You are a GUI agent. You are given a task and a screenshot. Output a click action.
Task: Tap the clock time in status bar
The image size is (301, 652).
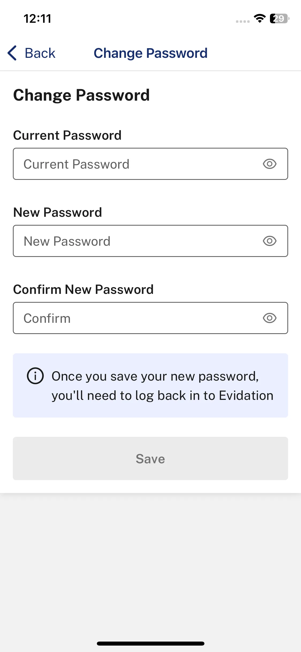pos(37,19)
